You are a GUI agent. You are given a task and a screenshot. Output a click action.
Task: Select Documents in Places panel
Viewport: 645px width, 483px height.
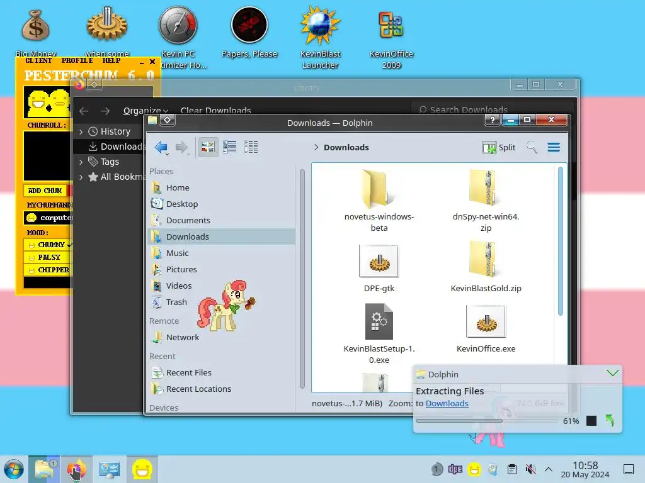[221, 221]
